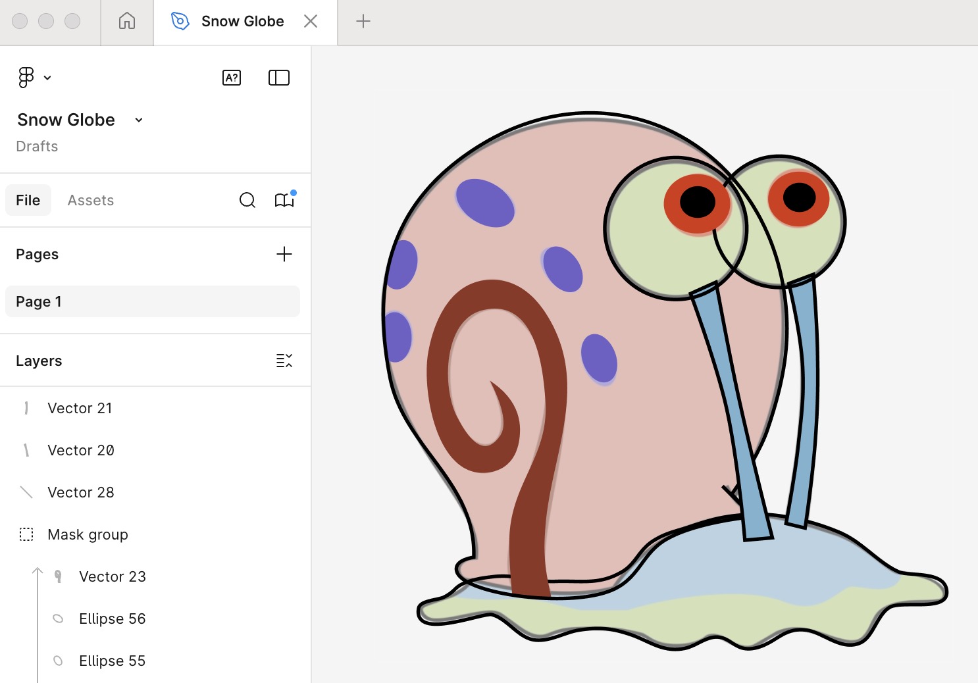Select Page 1 in the Pages list
Image resolution: width=978 pixels, height=683 pixels.
point(39,301)
